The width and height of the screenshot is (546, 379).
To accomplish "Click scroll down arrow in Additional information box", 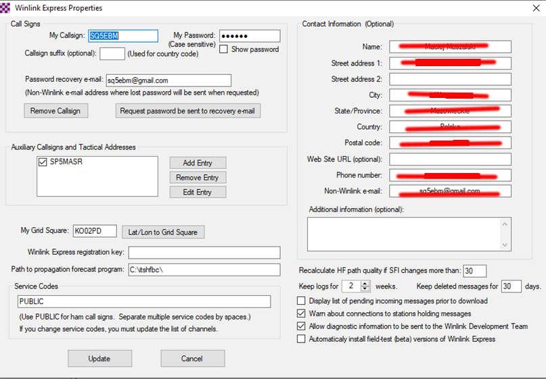I will click(x=505, y=245).
